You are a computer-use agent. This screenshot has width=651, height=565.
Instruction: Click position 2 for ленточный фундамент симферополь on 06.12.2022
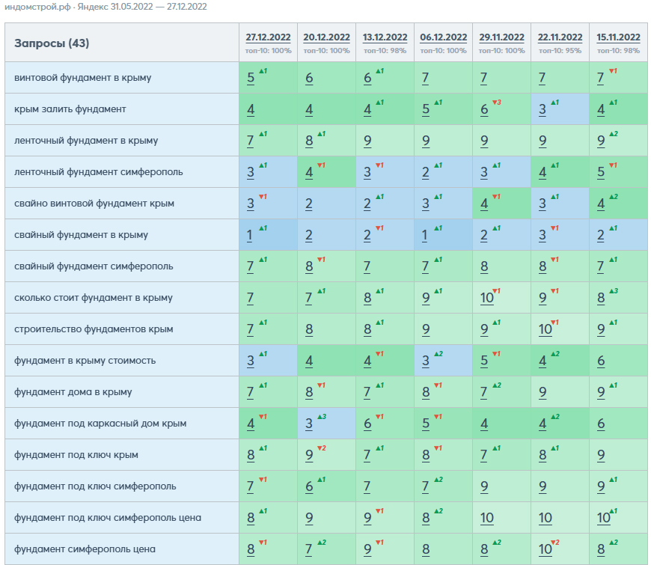point(426,172)
